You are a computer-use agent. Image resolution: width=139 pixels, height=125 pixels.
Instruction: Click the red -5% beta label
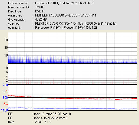coord(5,104)
